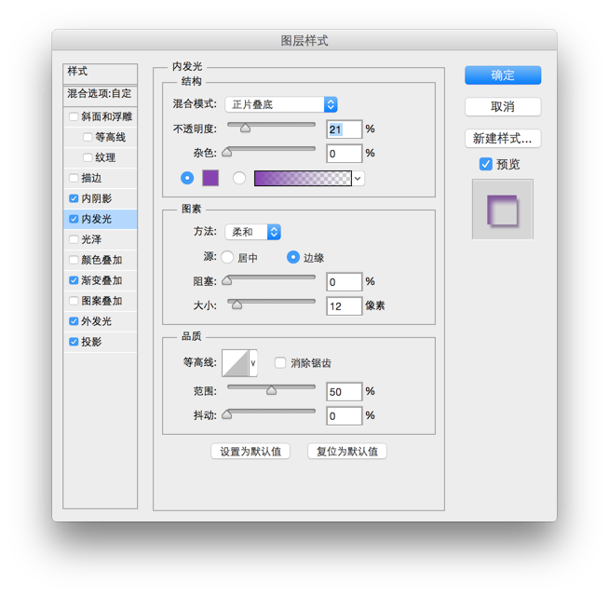The height and width of the screenshot is (596, 609).
Task: Toggle the 预览 preview checkbox
Action: click(485, 164)
